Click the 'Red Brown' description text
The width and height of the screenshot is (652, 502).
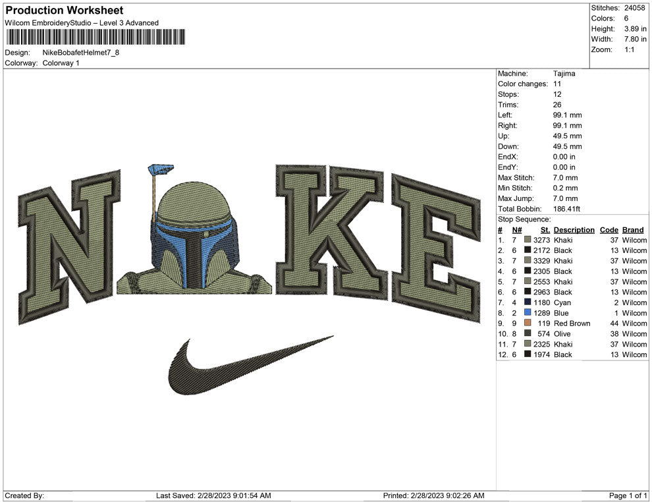(x=572, y=323)
